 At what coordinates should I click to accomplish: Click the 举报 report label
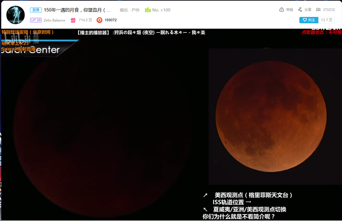289,10
